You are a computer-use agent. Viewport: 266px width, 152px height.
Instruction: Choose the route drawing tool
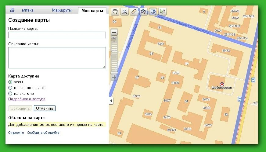pos(143,11)
